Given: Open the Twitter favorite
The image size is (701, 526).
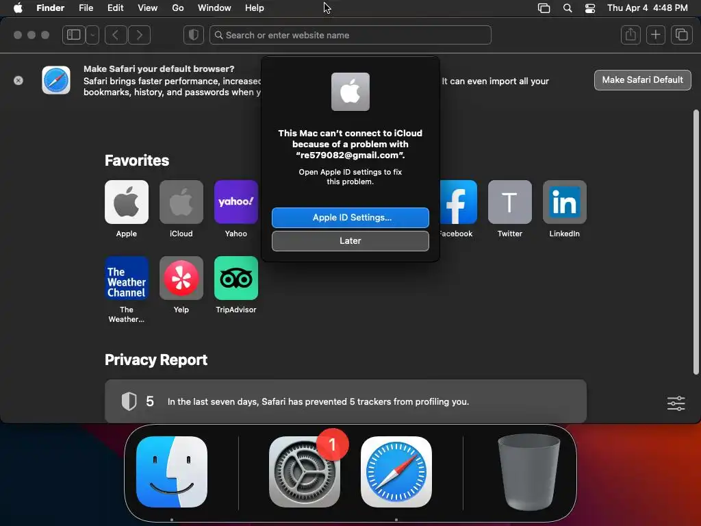Looking at the screenshot, I should click(509, 202).
